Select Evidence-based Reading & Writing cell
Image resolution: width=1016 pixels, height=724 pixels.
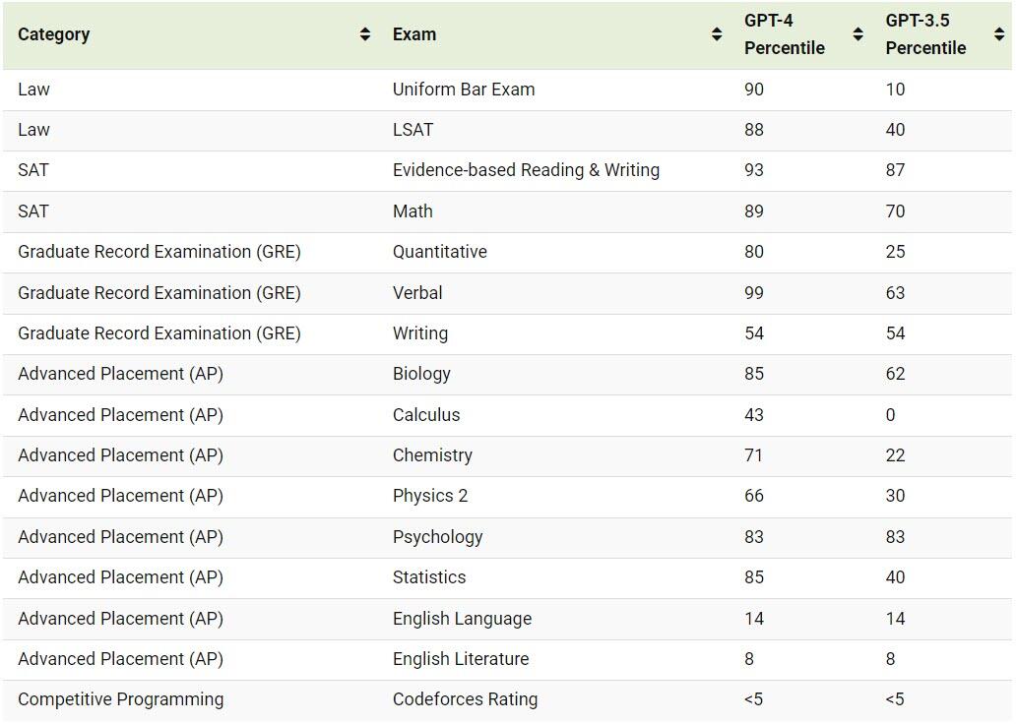click(x=526, y=170)
